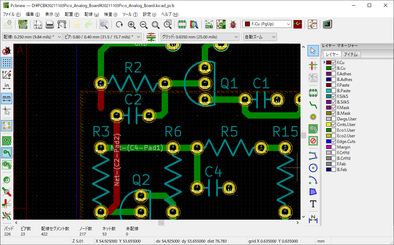The width and height of the screenshot is (394, 245).
Task: Select the Add text tool
Action: [x=313, y=204]
